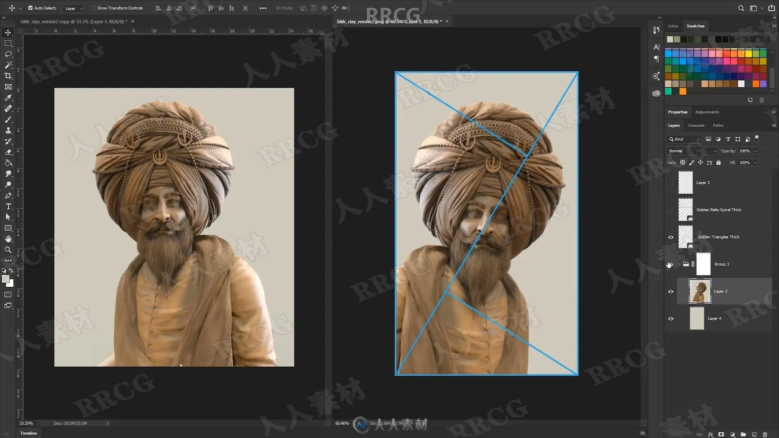This screenshot has width=779, height=438.
Task: Activate the Eraser tool
Action: (8, 152)
